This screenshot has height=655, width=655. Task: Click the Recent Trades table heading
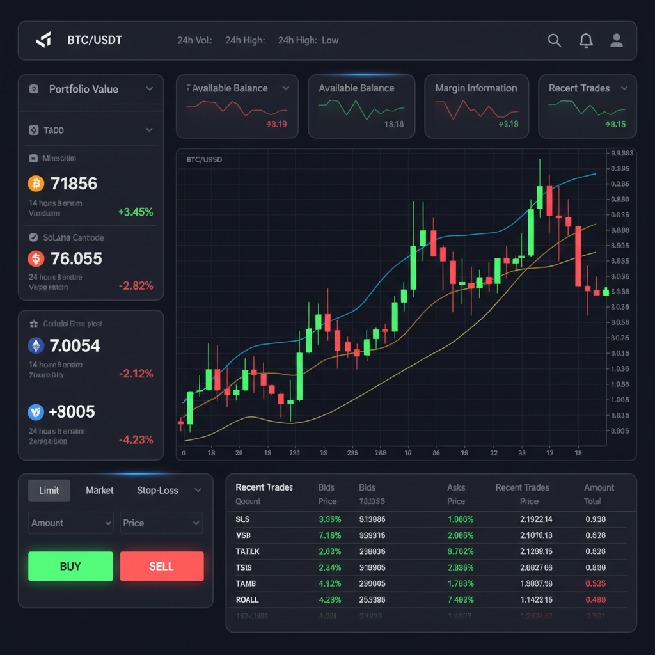click(264, 487)
